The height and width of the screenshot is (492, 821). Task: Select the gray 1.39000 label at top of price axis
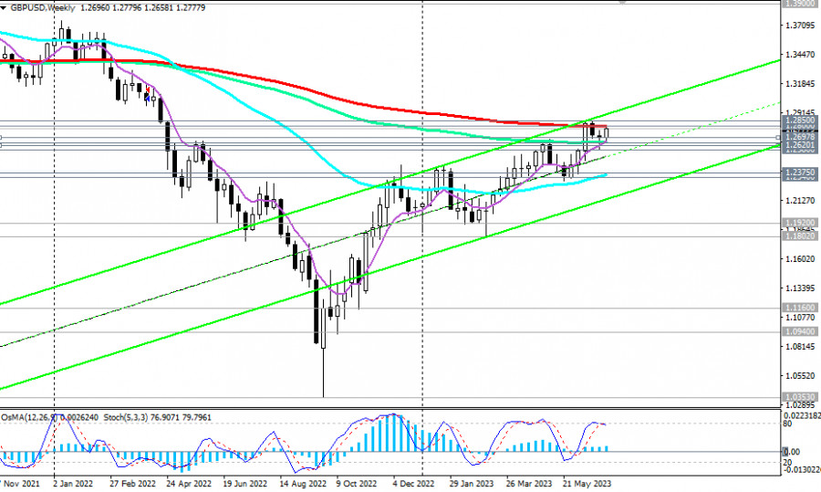click(799, 3)
